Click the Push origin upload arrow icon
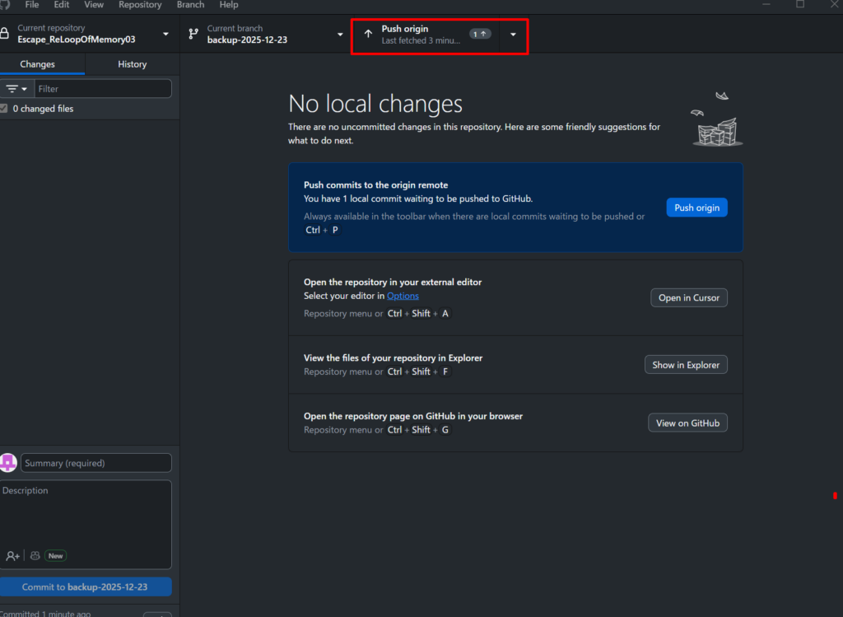 coord(368,34)
